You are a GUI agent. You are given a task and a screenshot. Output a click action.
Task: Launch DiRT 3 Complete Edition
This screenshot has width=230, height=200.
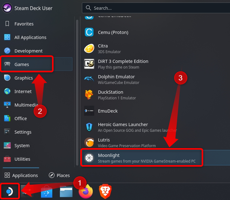(x=123, y=64)
